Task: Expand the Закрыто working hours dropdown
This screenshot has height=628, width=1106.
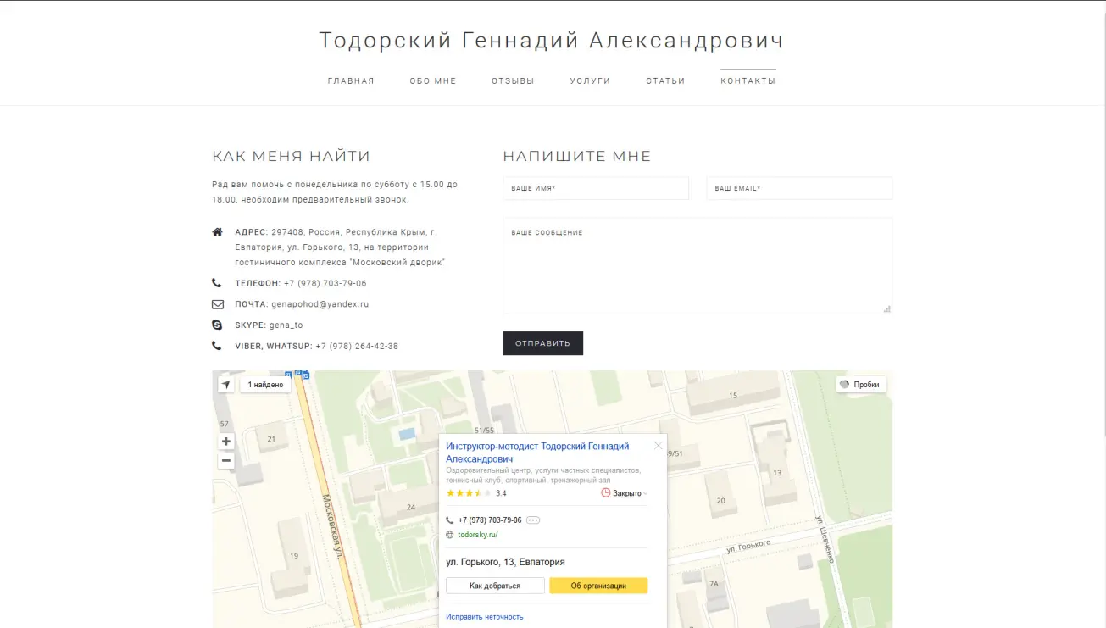Action: pos(625,492)
